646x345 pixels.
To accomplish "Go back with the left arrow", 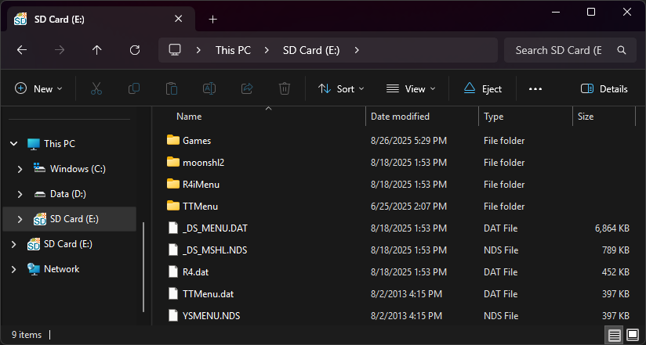I will point(22,50).
